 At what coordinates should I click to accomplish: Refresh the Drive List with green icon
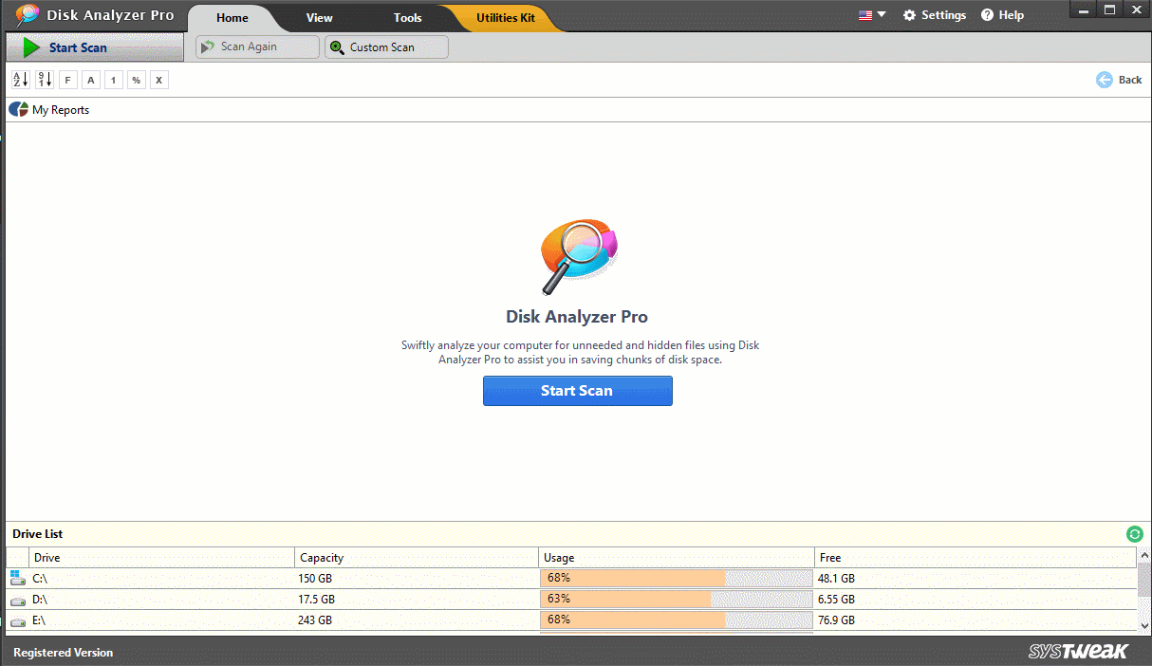tap(1135, 534)
